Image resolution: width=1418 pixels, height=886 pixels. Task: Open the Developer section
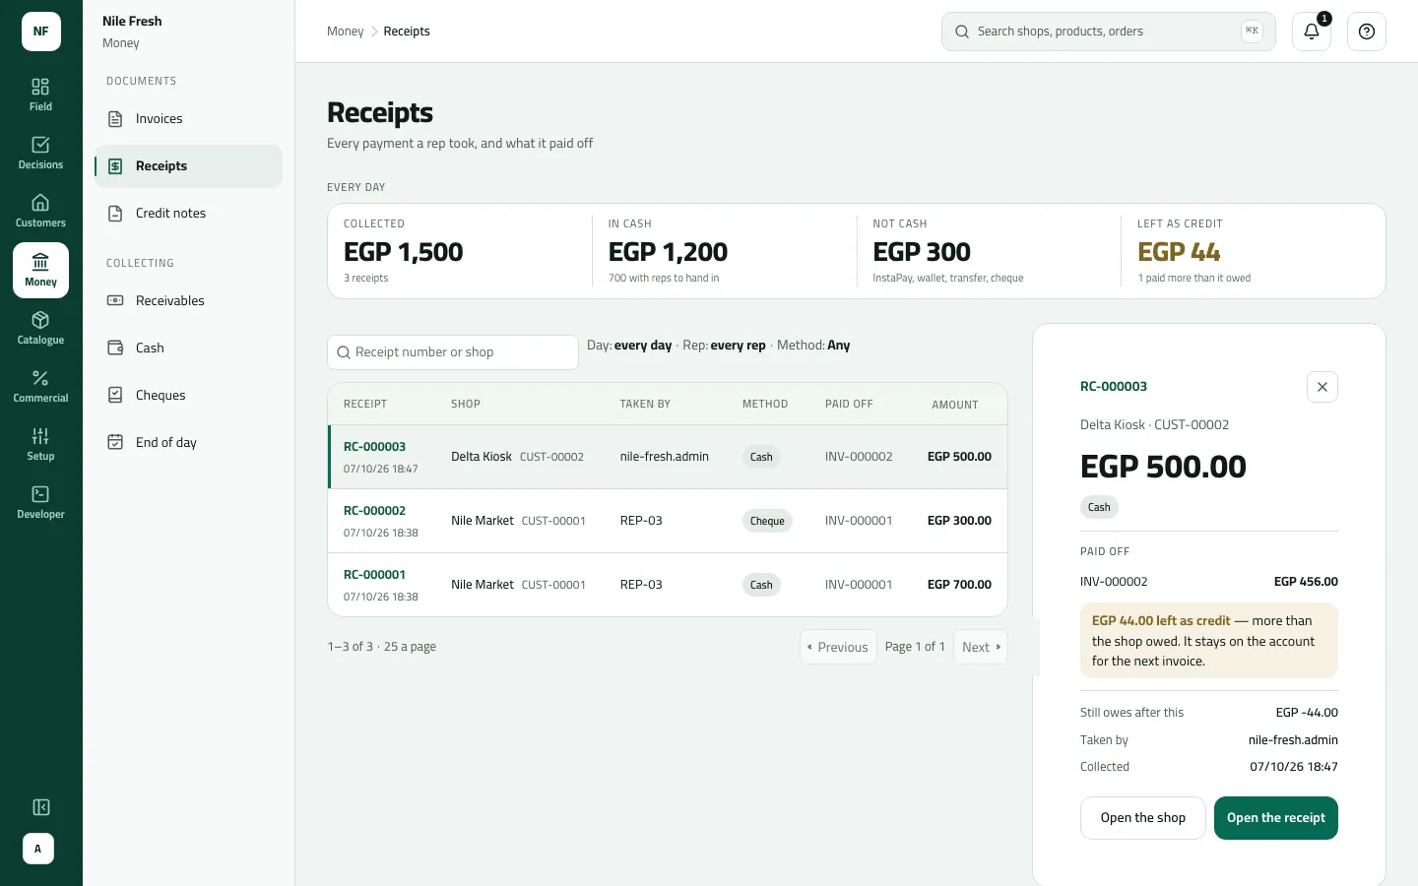click(40, 502)
